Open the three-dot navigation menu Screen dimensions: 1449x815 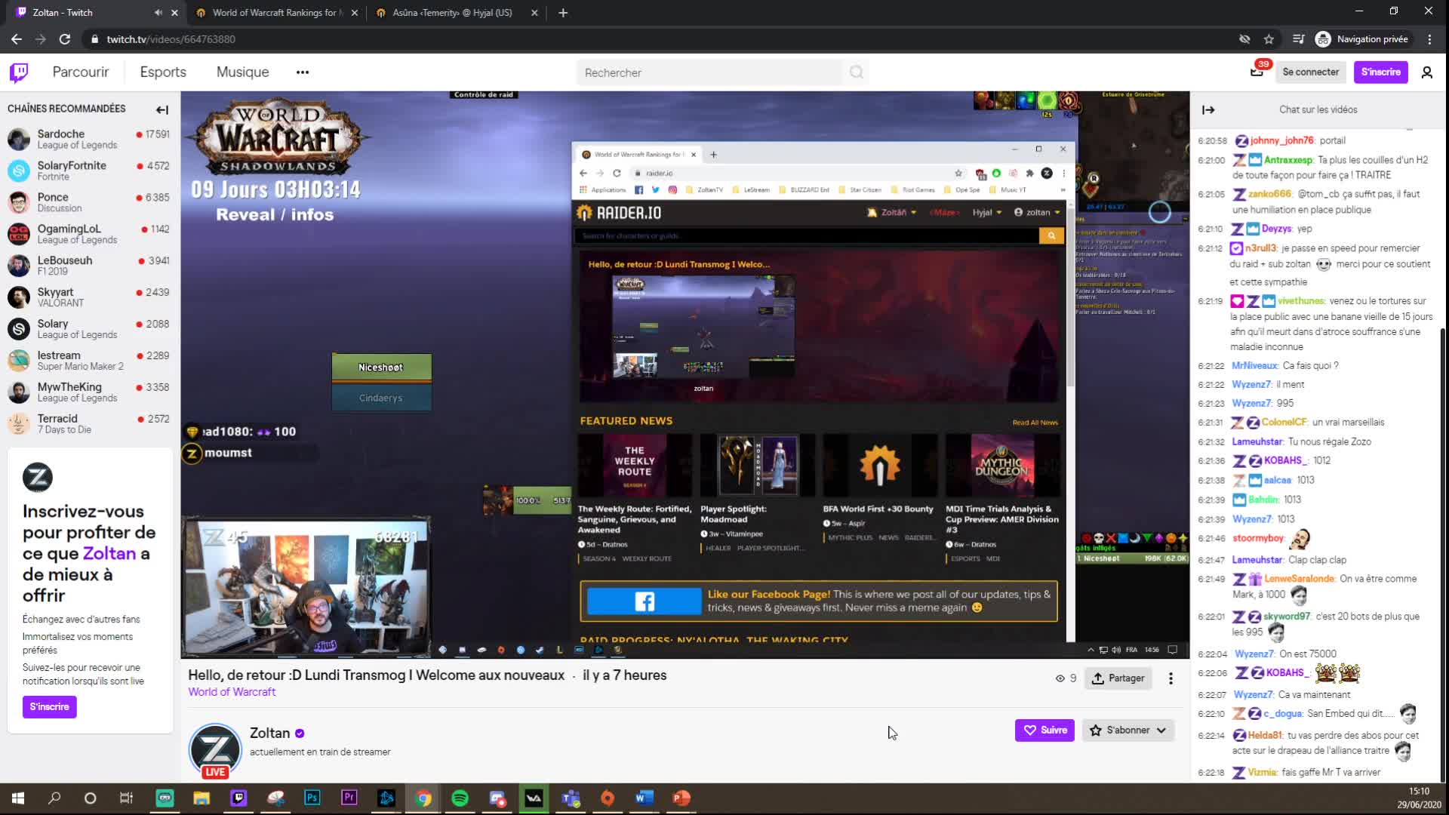(x=303, y=72)
